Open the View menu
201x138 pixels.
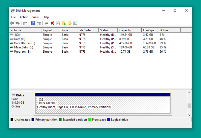click(x=35, y=17)
